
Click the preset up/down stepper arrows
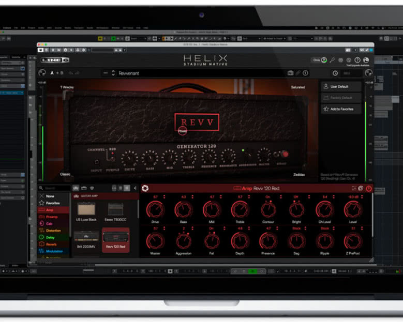[113, 73]
